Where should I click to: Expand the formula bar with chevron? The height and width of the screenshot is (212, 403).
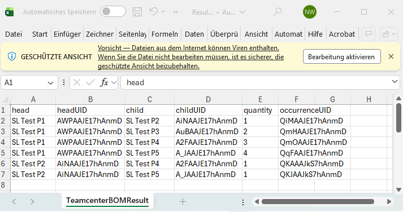pos(395,82)
